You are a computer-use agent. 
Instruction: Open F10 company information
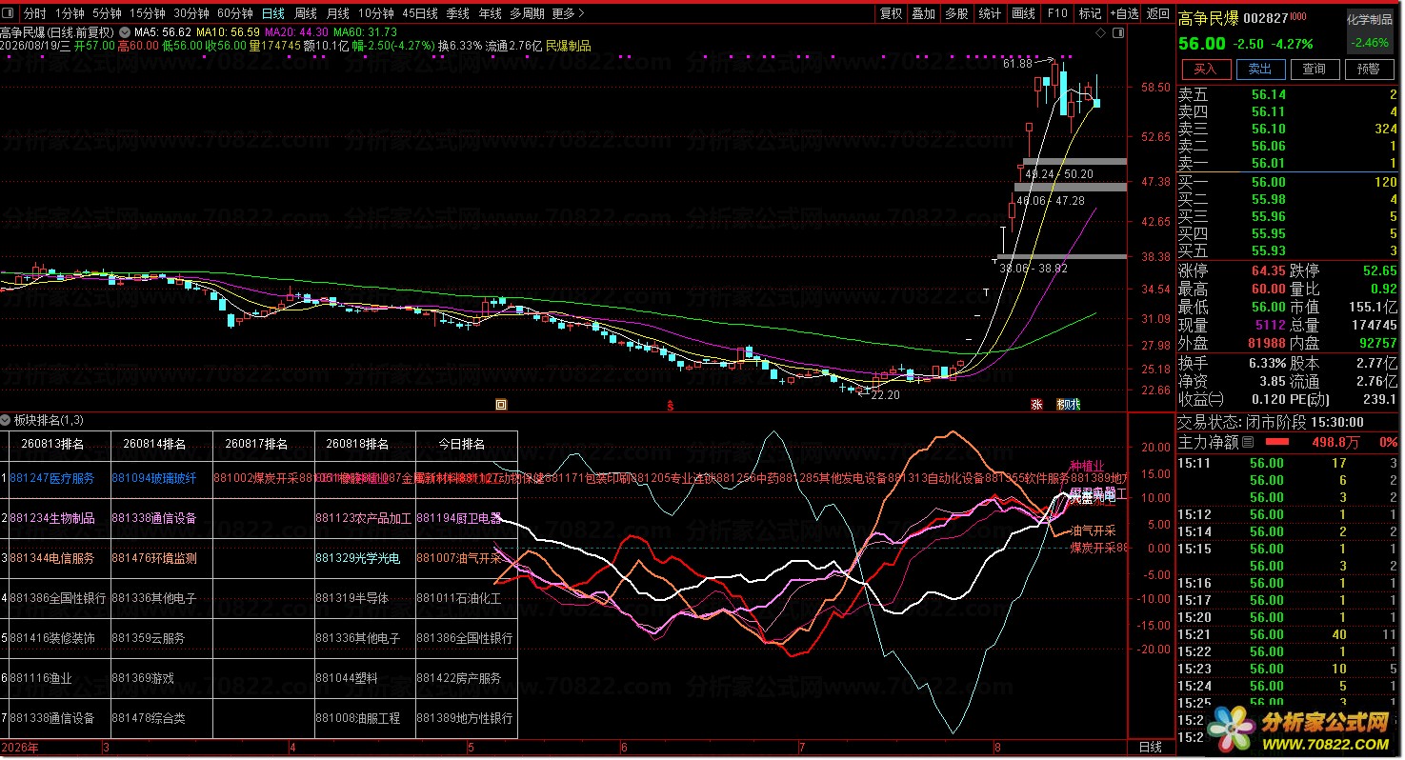[1057, 13]
